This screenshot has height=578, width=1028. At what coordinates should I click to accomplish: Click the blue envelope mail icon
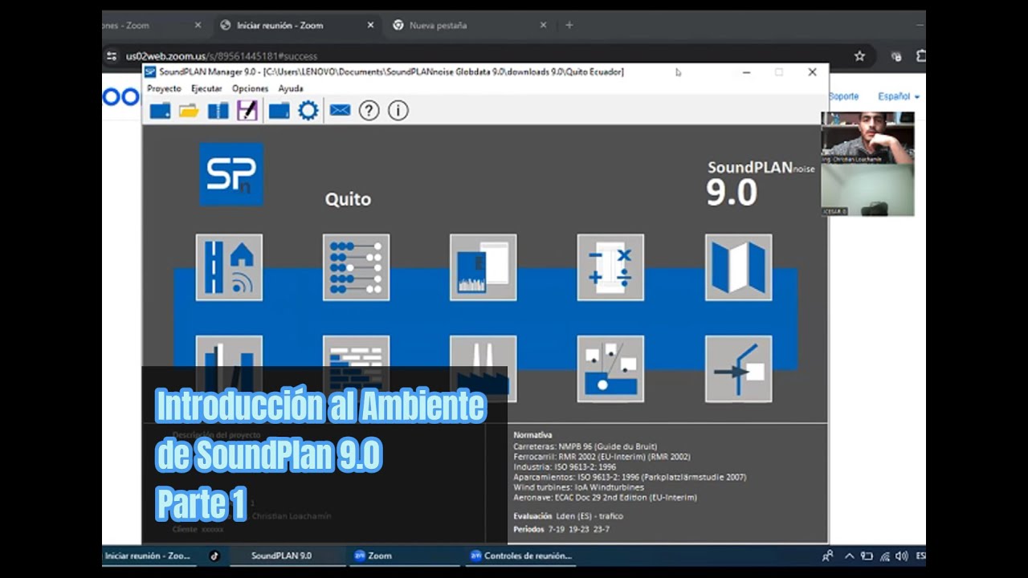pyautogui.click(x=340, y=111)
